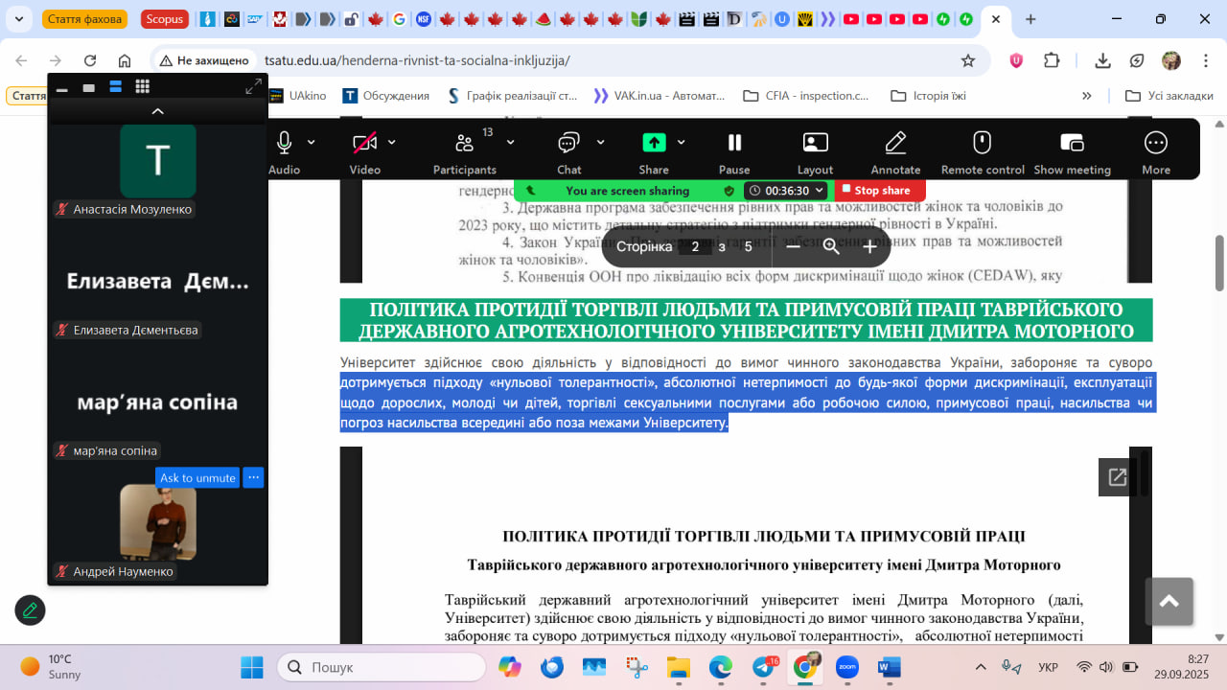Open the Participants panel

tap(465, 144)
